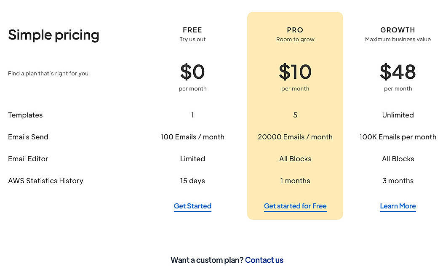Viewport: 443px width, 272px height.
Task: Click the Room to grow subtitle
Action: [x=295, y=39]
